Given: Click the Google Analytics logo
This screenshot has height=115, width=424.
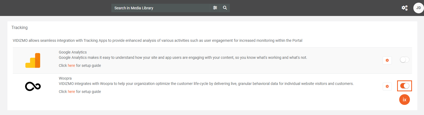Looking at the screenshot, I should point(33,60).
